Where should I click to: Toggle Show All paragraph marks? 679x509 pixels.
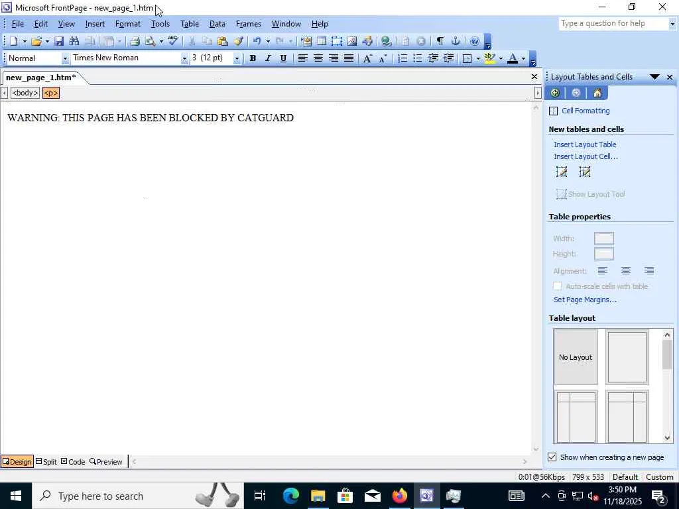pos(440,41)
